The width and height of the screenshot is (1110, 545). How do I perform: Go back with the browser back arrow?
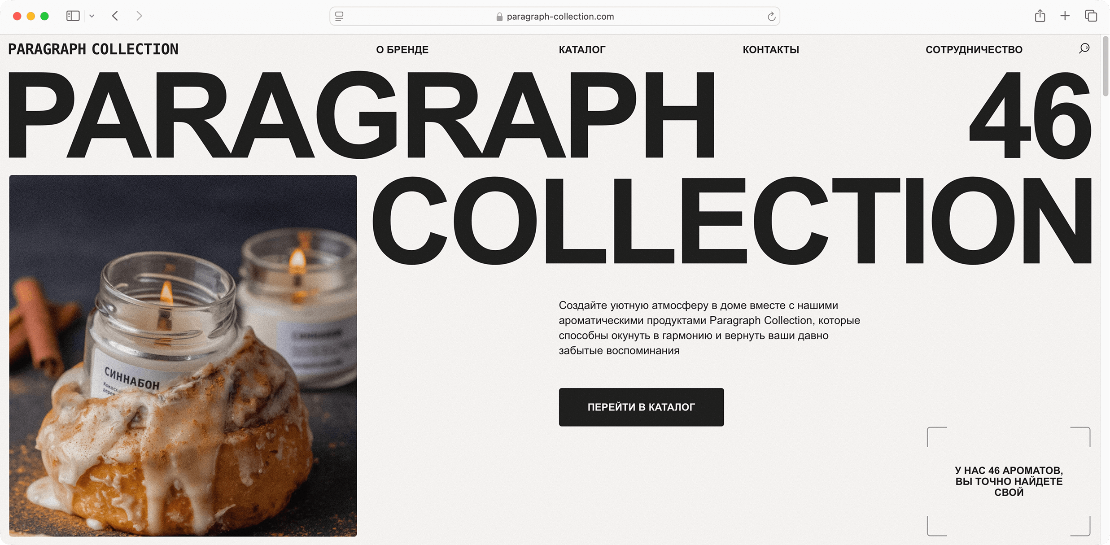115,16
